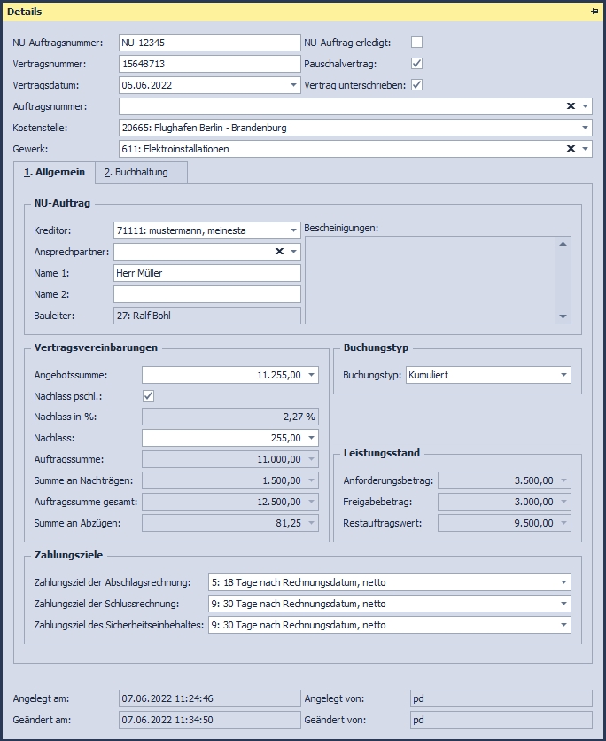Toggle NU-Auftrag erledigt checkbox
The height and width of the screenshot is (741, 606).
[x=416, y=43]
